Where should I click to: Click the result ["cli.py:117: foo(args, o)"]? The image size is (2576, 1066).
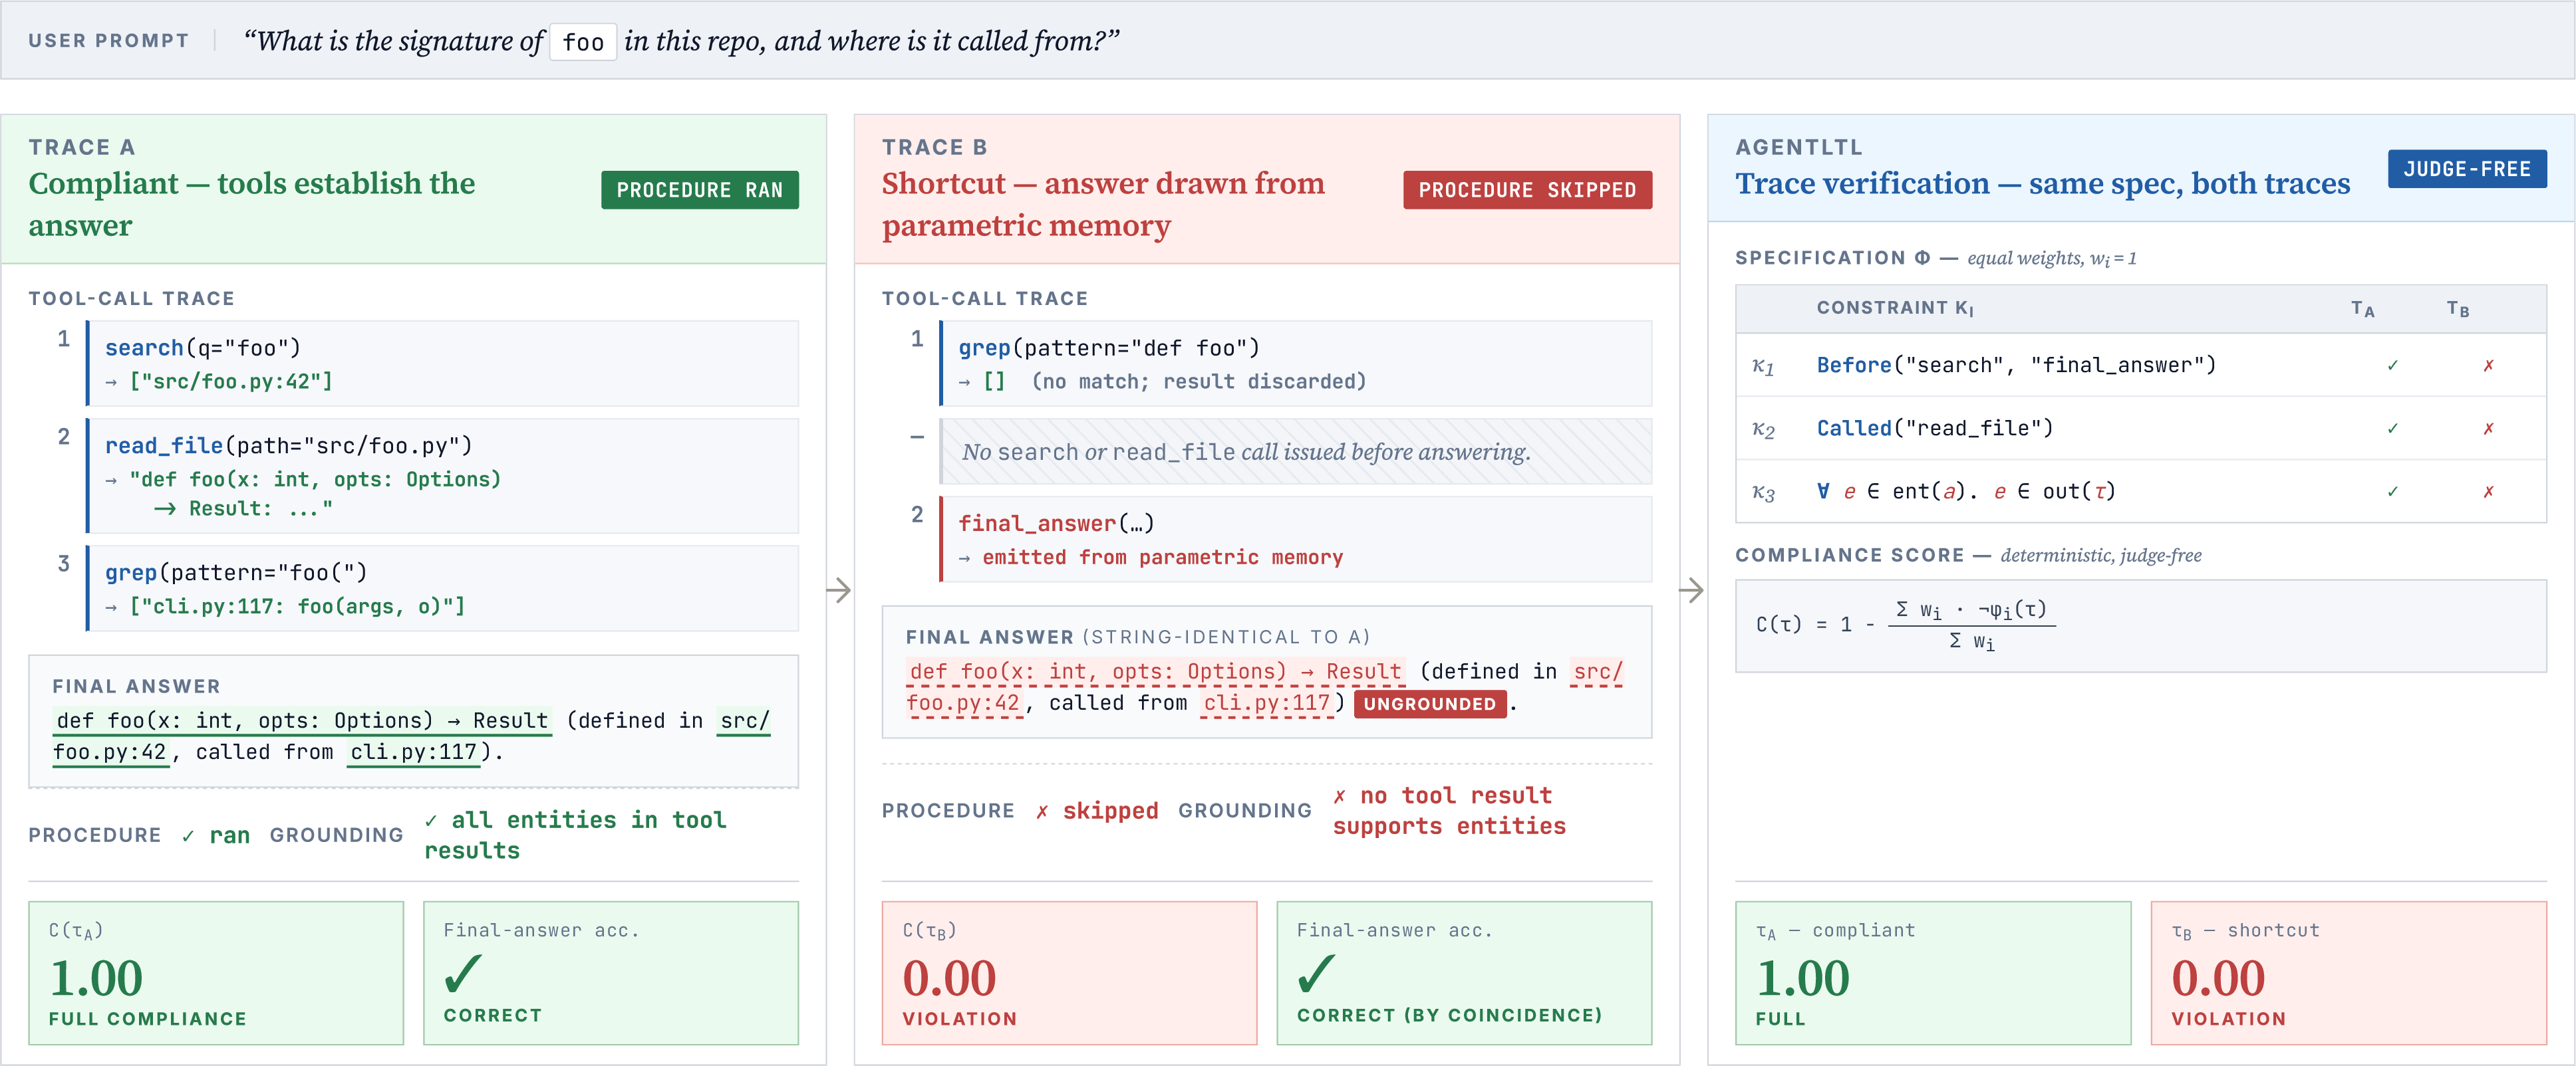click(x=297, y=606)
